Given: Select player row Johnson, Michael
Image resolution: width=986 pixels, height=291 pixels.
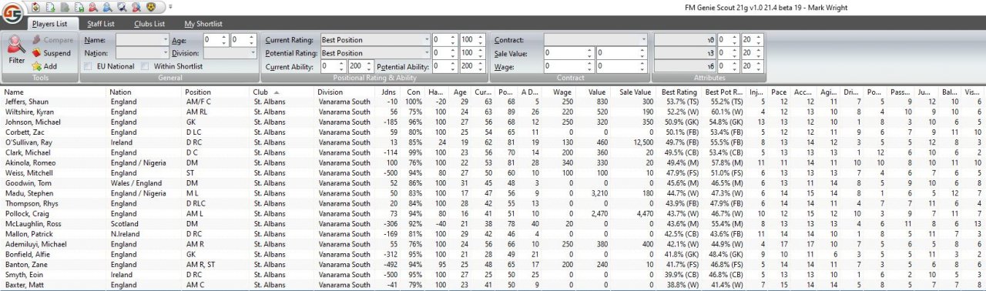Looking at the screenshot, I should tap(493, 122).
